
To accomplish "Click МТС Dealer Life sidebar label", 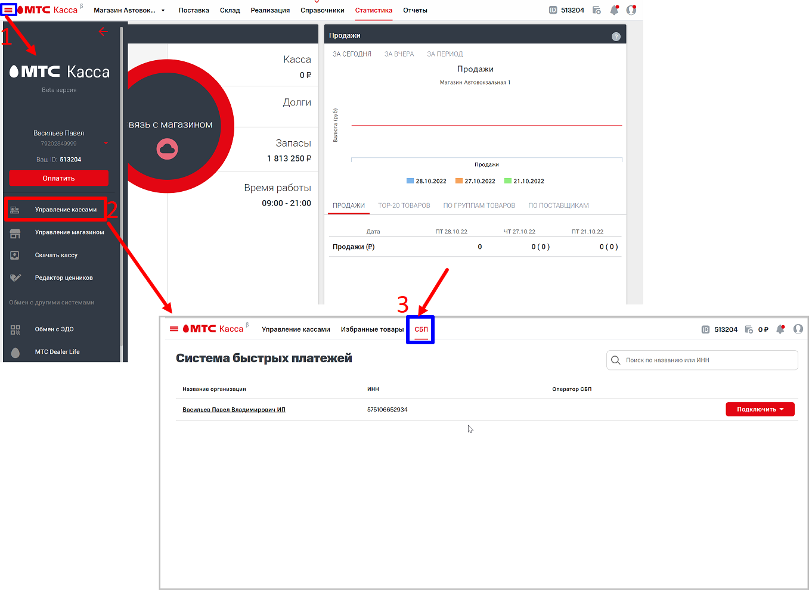I will tap(57, 352).
